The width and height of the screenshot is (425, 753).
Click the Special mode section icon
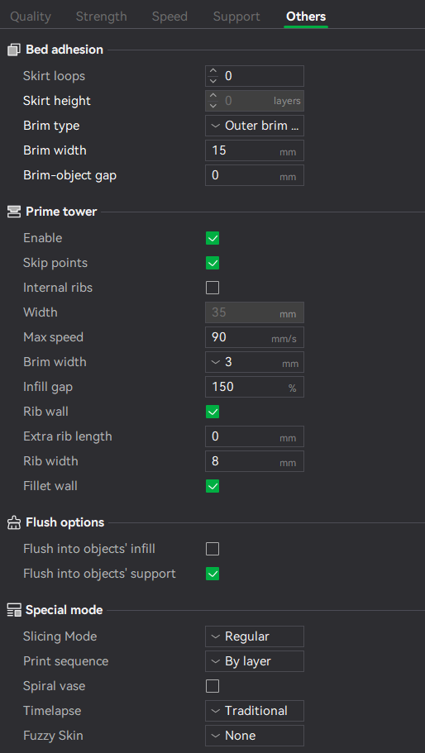(x=14, y=610)
